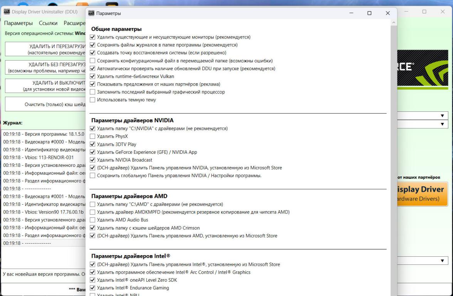Toggle 'Удалить AMD Audio Bus' checkbox
Viewport: 453px width, 296px height.
pyautogui.click(x=92, y=220)
